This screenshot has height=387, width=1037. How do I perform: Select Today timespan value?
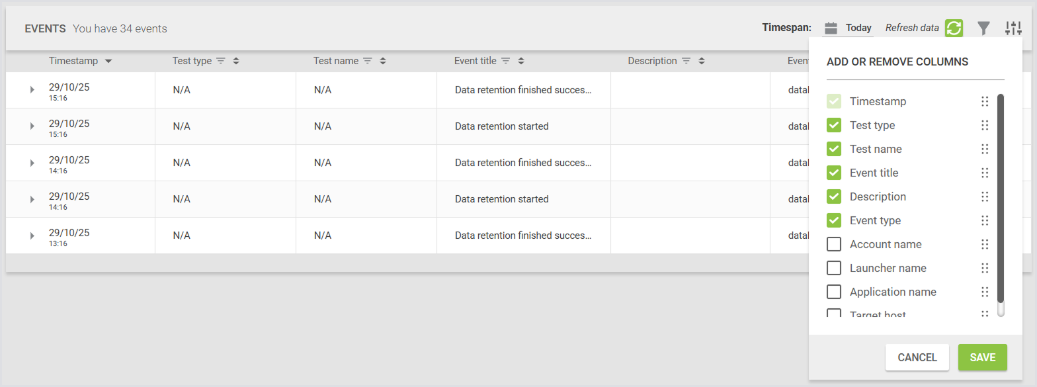pos(858,28)
